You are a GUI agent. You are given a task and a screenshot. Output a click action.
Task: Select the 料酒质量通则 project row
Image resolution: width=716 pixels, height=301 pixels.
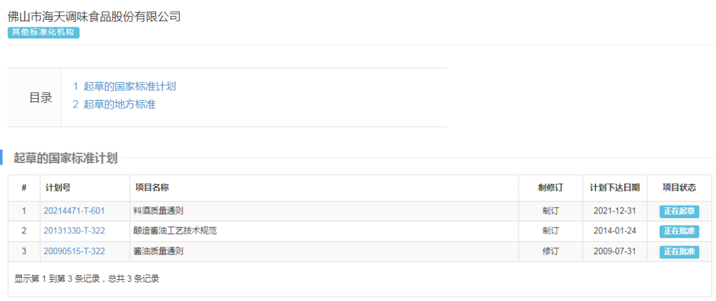pyautogui.click(x=158, y=211)
